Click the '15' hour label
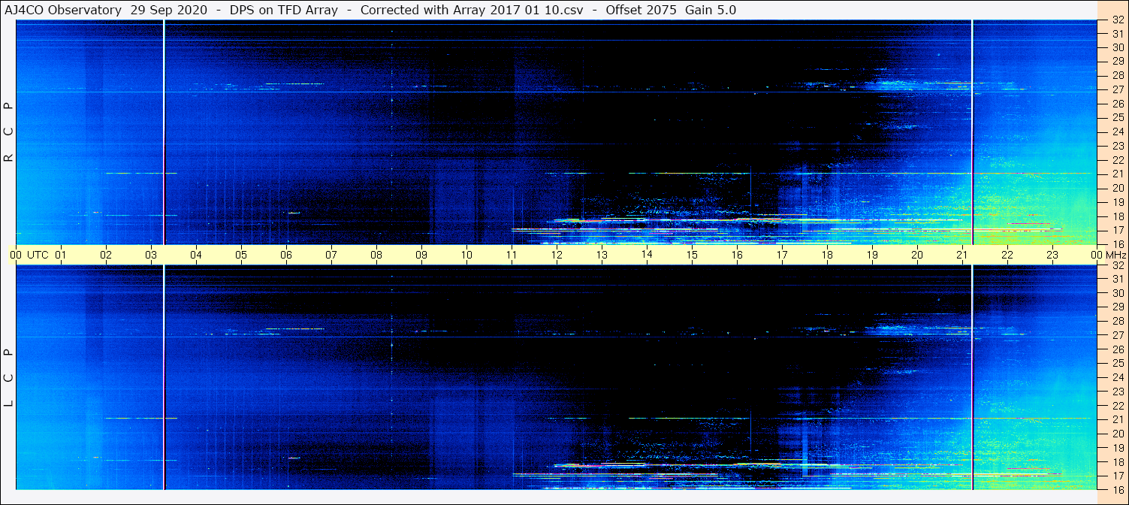The image size is (1129, 505). [692, 255]
